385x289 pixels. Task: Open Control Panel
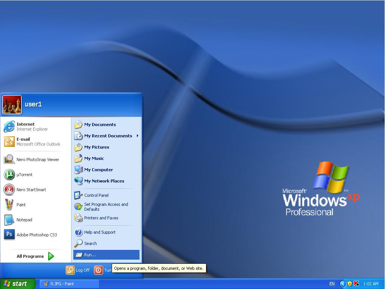(96, 195)
